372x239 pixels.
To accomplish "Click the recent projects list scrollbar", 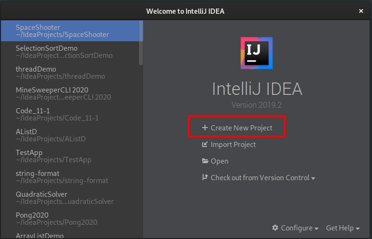I will pyautogui.click(x=141, y=43).
